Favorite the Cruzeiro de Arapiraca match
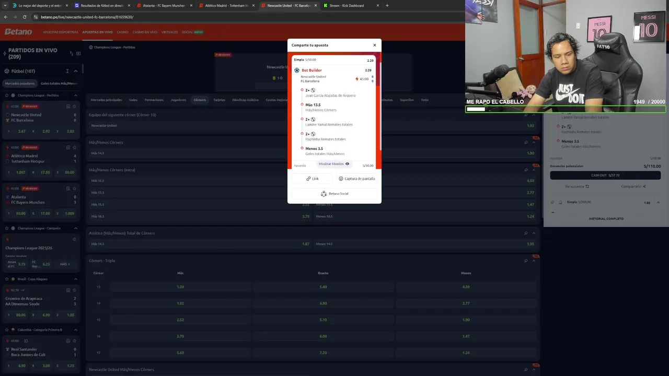 [74, 290]
